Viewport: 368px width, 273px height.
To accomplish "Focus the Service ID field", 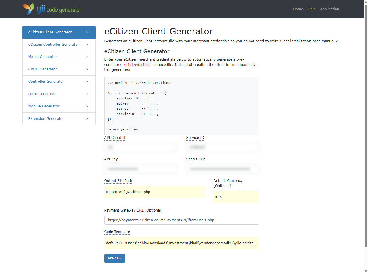I will coord(223,147).
